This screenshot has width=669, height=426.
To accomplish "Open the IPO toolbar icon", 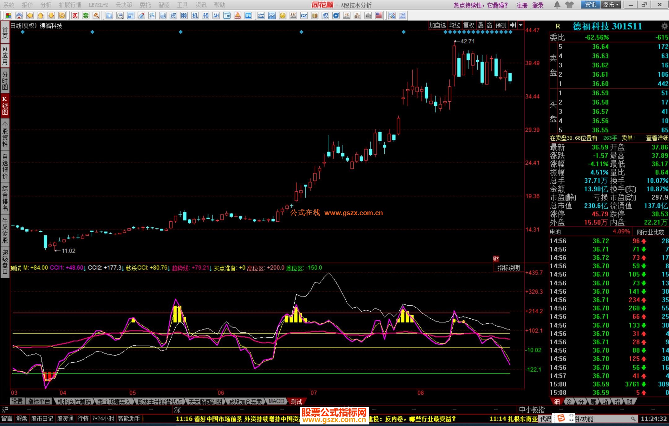I will pyautogui.click(x=248, y=15).
